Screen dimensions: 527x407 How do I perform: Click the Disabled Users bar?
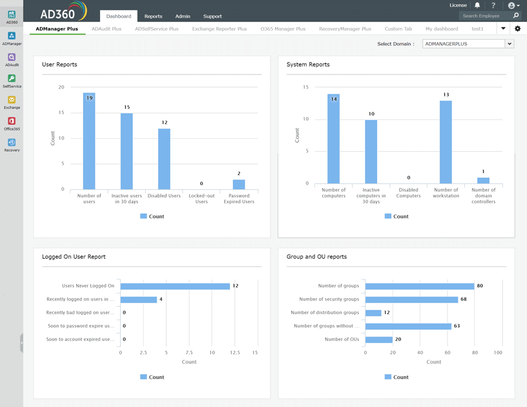pos(165,159)
